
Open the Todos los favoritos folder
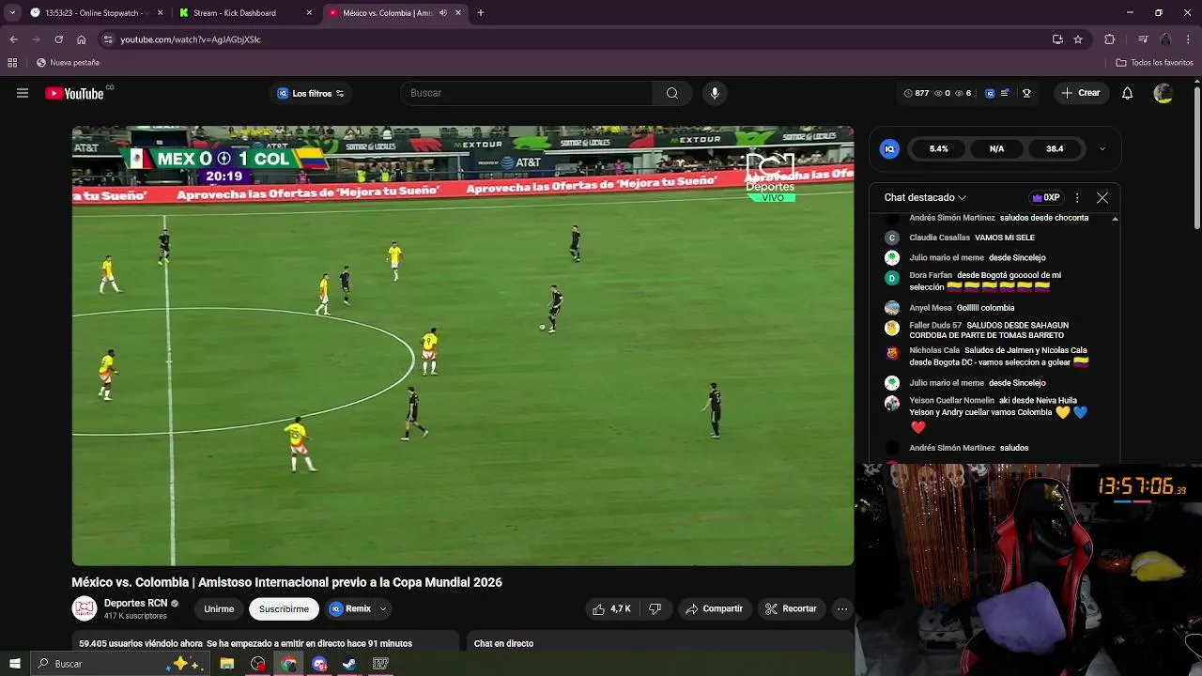coord(1154,63)
